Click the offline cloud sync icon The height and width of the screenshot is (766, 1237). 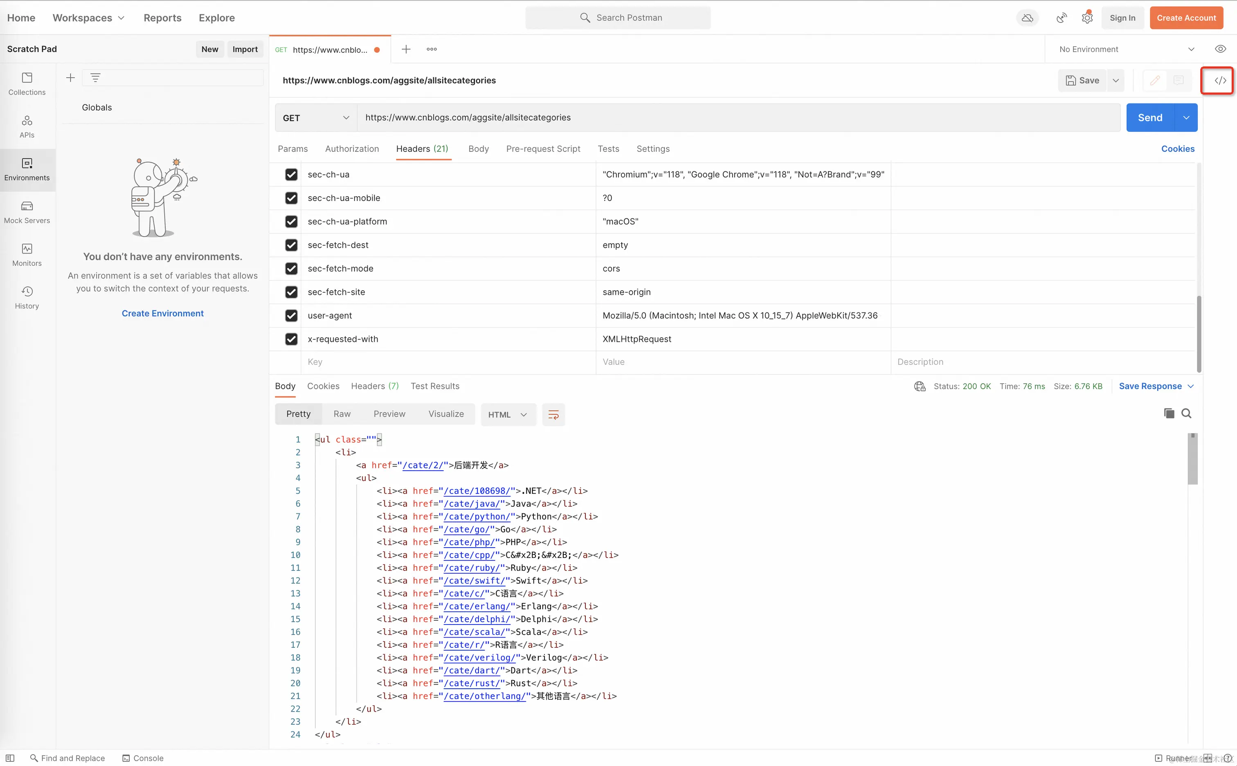click(x=1027, y=18)
